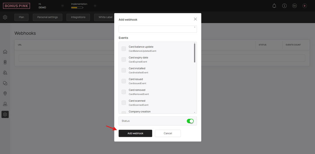Check Card expiry date event
The width and height of the screenshot is (315, 154).
[x=124, y=60]
